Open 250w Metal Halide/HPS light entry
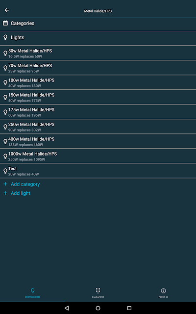This screenshot has width=196, height=314. coord(98,127)
